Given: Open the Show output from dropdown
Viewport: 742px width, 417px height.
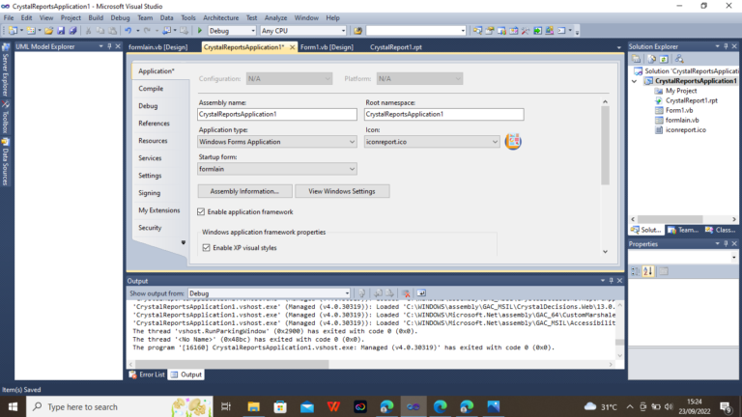Looking at the screenshot, I should point(270,293).
